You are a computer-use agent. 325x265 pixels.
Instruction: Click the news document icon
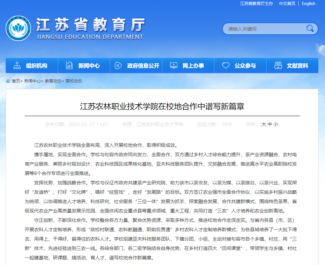[x=69, y=66]
